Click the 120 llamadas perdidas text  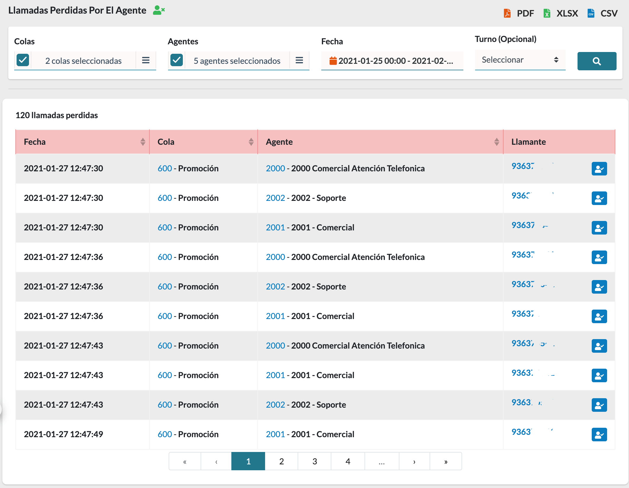click(57, 115)
